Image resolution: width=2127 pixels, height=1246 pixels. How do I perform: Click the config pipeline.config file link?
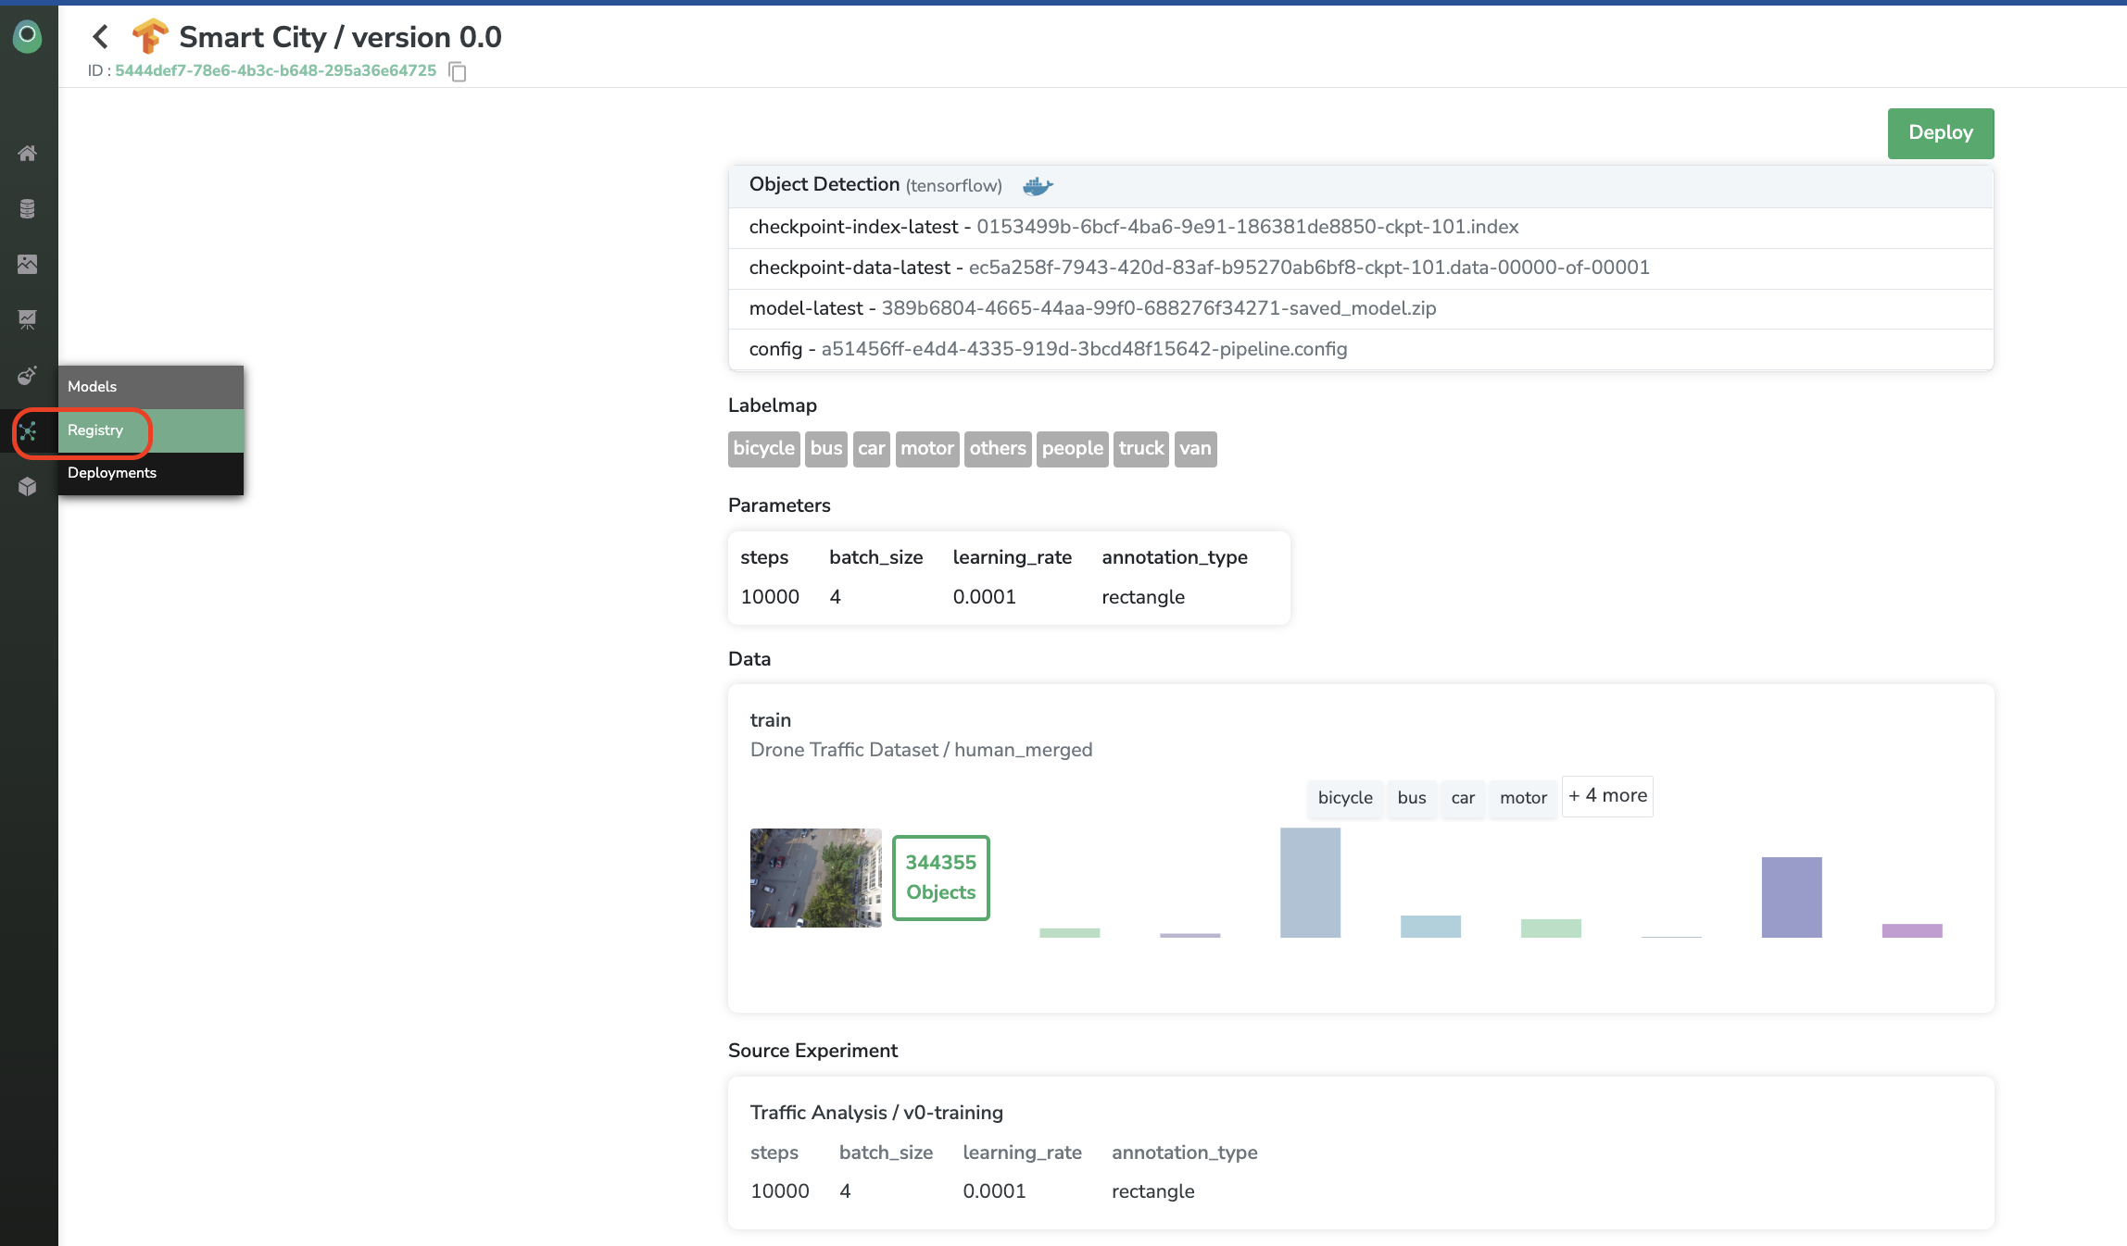[1084, 349]
